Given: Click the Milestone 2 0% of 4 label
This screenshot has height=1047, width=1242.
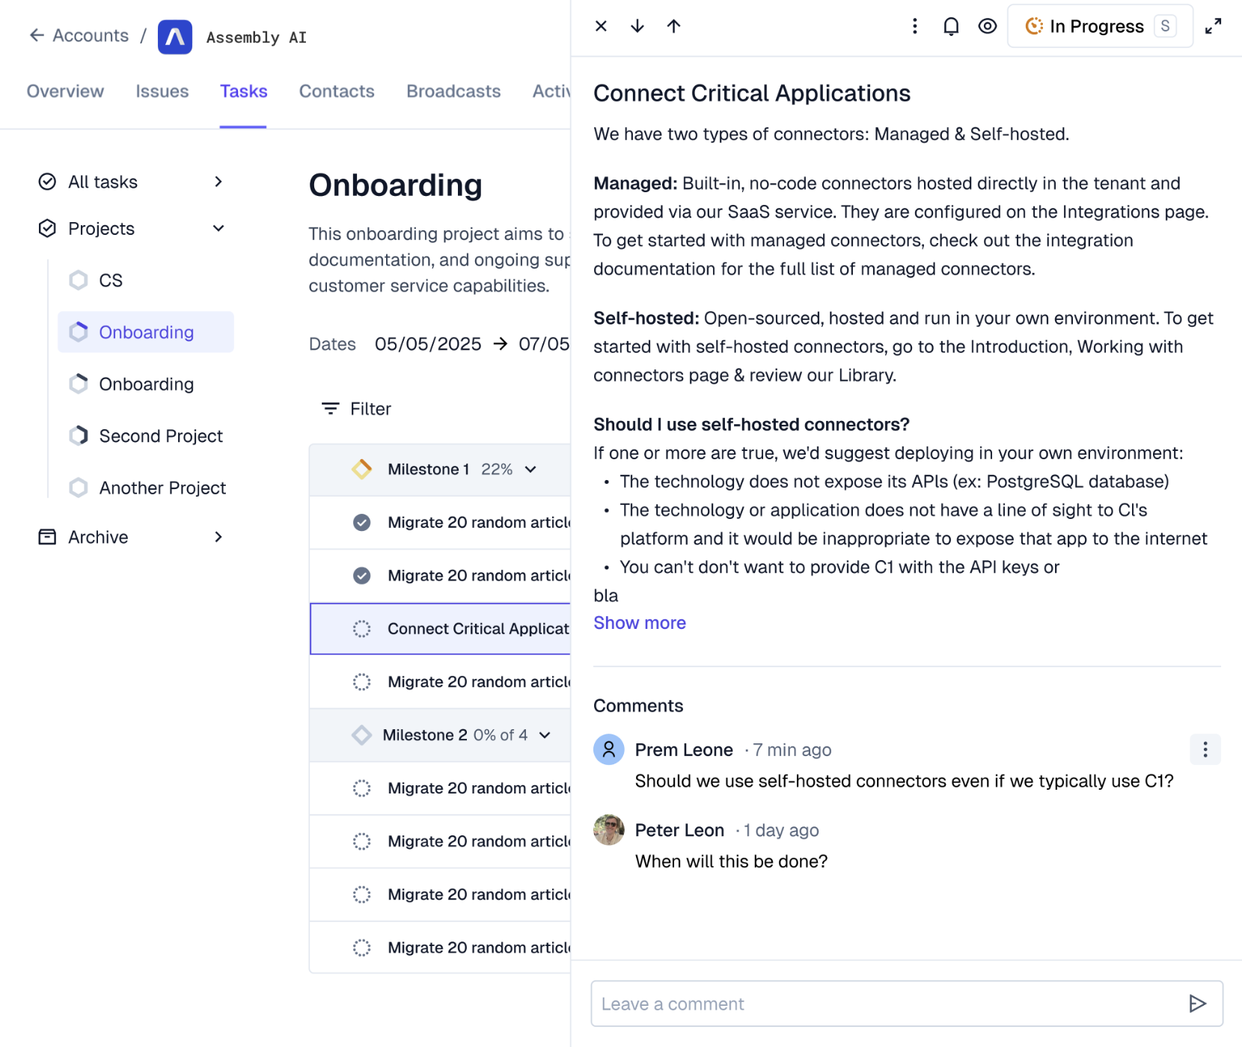Looking at the screenshot, I should [x=501, y=735].
